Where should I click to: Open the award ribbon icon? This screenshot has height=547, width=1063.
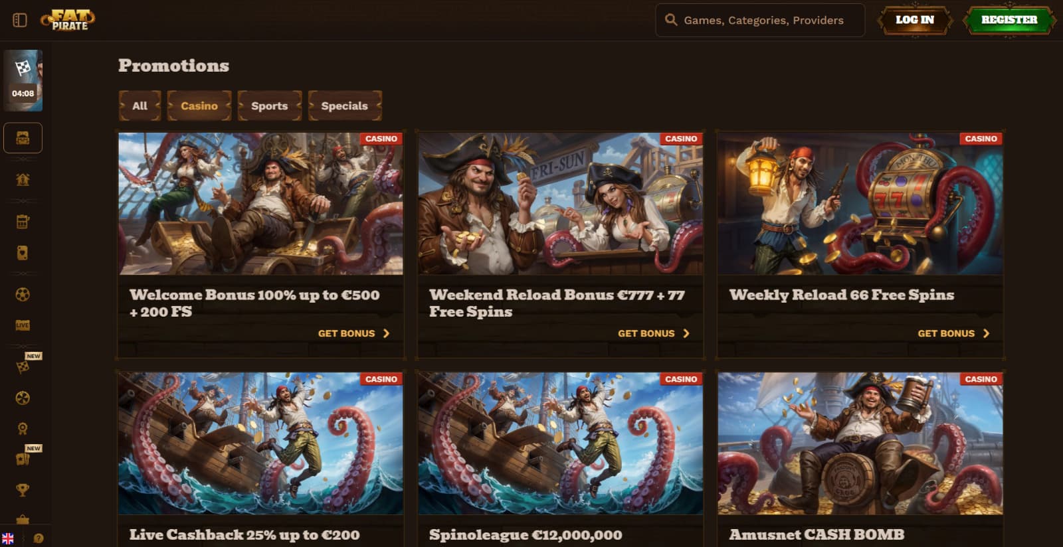click(23, 429)
